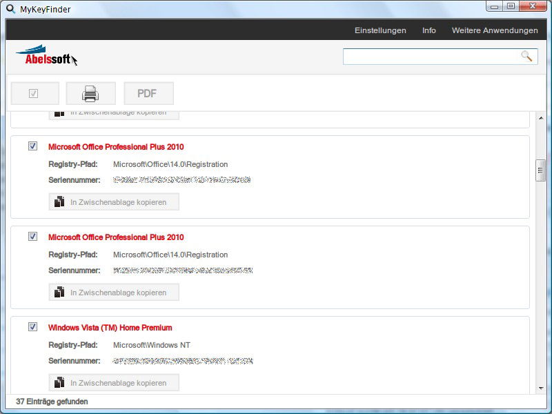Copy first Office 2010 serial to clipboard
The width and height of the screenshot is (552, 414).
pyautogui.click(x=114, y=201)
